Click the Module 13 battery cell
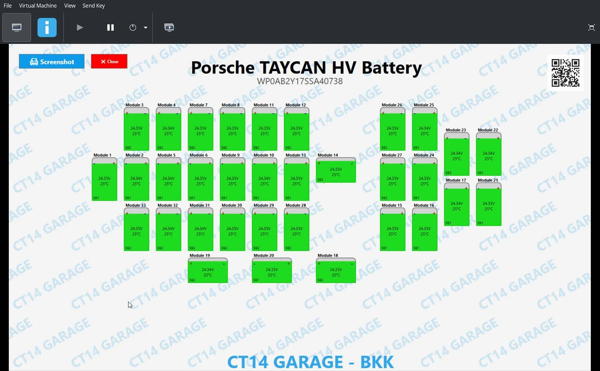This screenshot has width=600, height=371. pyautogui.click(x=297, y=179)
